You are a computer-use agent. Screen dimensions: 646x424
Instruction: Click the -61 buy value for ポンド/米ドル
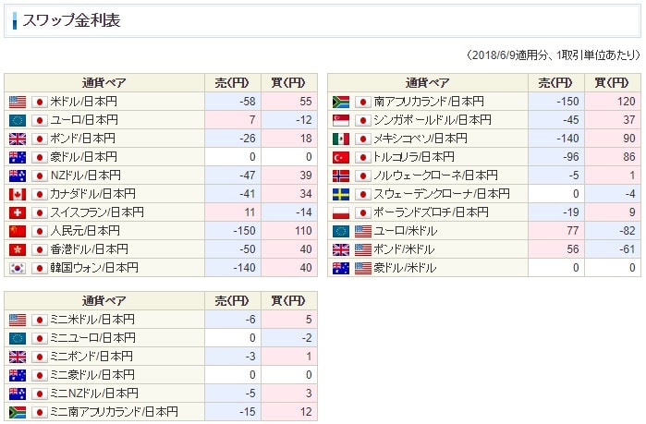627,249
